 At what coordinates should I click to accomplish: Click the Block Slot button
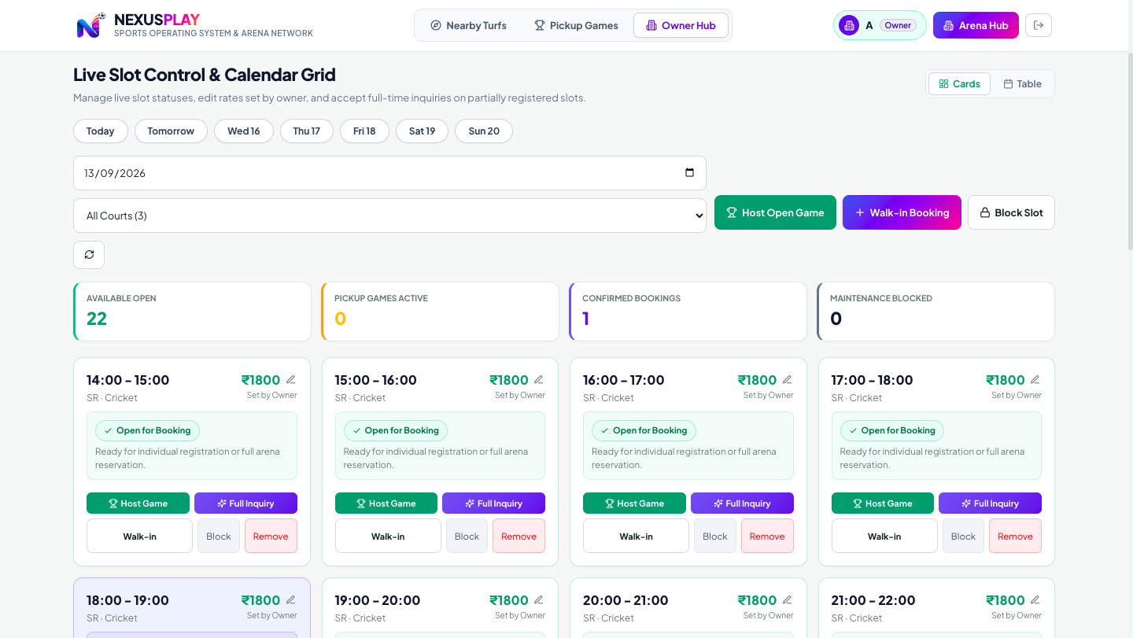point(1011,212)
